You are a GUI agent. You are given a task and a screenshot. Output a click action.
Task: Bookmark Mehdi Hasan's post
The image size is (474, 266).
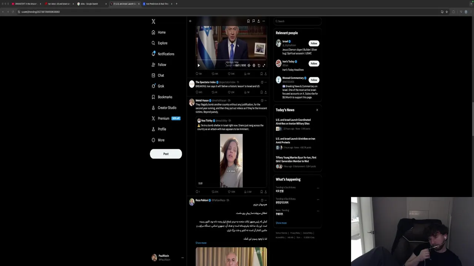261,192
